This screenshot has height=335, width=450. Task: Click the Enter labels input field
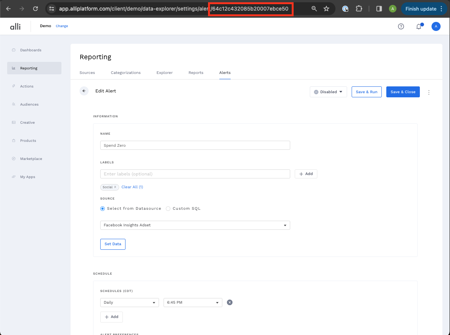pyautogui.click(x=195, y=174)
